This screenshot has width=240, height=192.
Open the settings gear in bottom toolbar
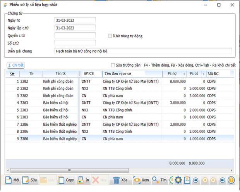[x=178, y=180]
